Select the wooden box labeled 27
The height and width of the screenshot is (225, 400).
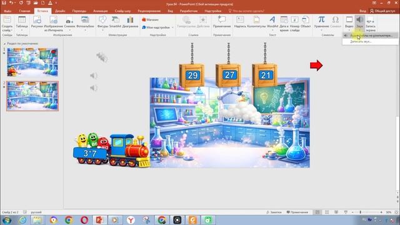tap(228, 75)
